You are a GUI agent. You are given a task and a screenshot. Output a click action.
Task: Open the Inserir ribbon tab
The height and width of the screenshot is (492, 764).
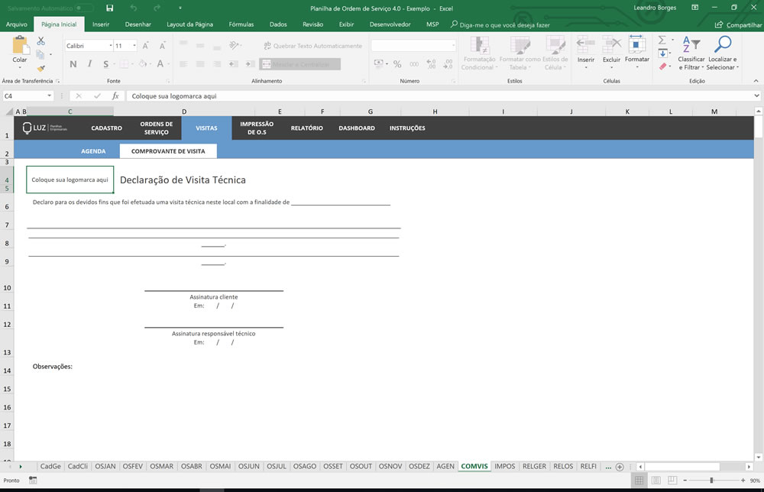coord(101,24)
